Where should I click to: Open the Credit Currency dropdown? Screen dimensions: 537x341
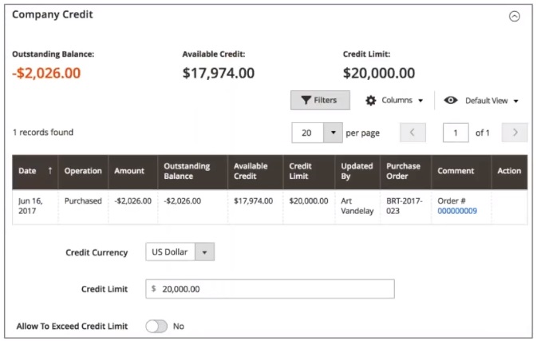point(180,252)
